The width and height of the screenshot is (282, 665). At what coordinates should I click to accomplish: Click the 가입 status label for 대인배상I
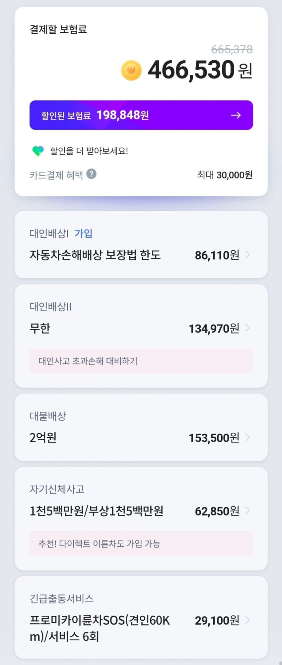pyautogui.click(x=83, y=233)
